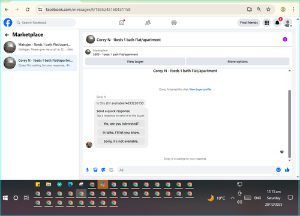Open the Chrome profile icon
Image resolution: width=300 pixels, height=216 pixels.
(283, 10)
